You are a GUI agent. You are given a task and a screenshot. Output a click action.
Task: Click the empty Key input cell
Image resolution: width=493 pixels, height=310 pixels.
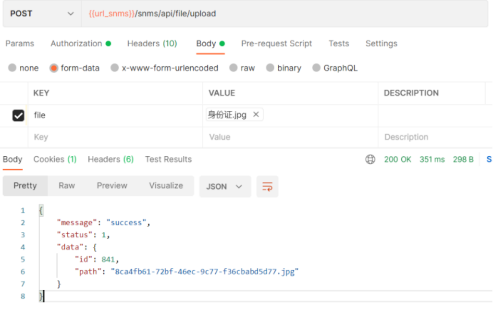pos(115,137)
